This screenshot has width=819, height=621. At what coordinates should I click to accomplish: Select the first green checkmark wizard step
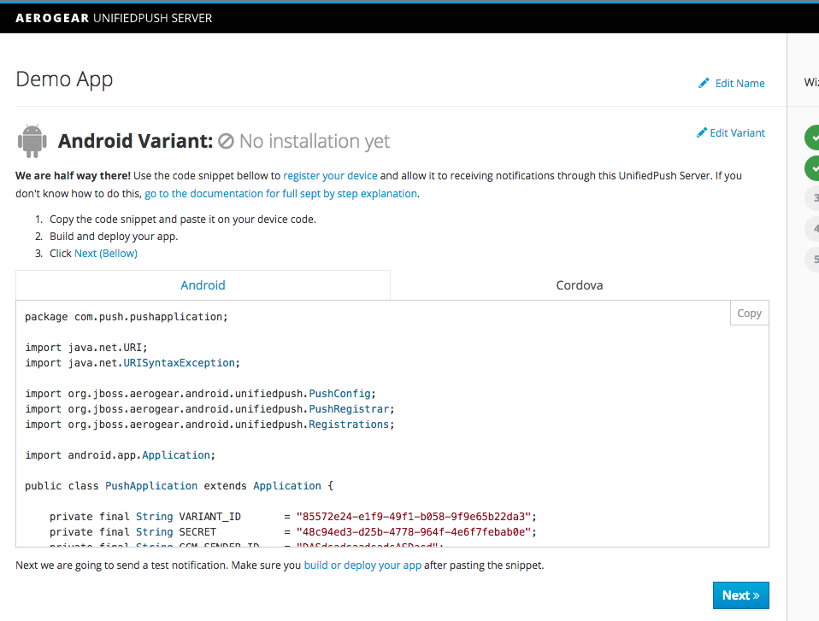tap(813, 137)
